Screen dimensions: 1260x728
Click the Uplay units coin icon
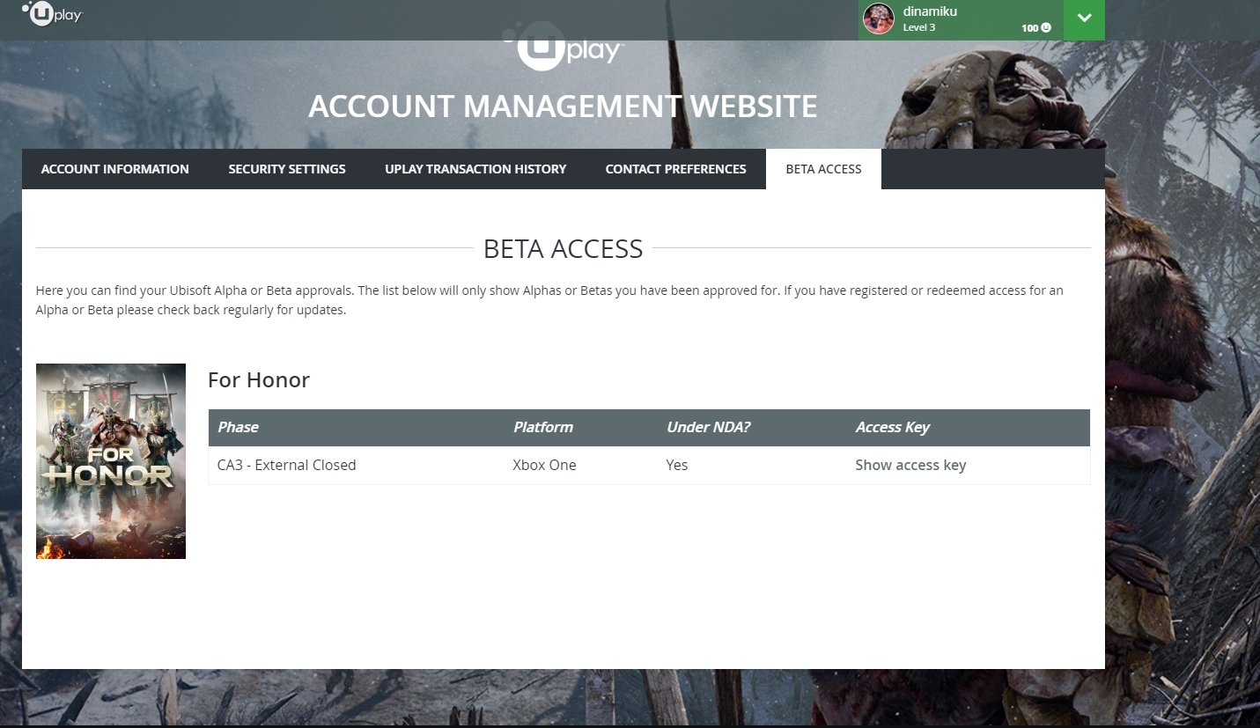(x=1045, y=28)
